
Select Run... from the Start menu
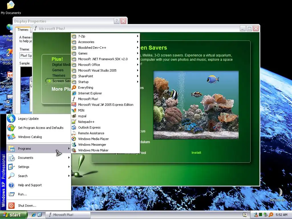(x=39, y=194)
